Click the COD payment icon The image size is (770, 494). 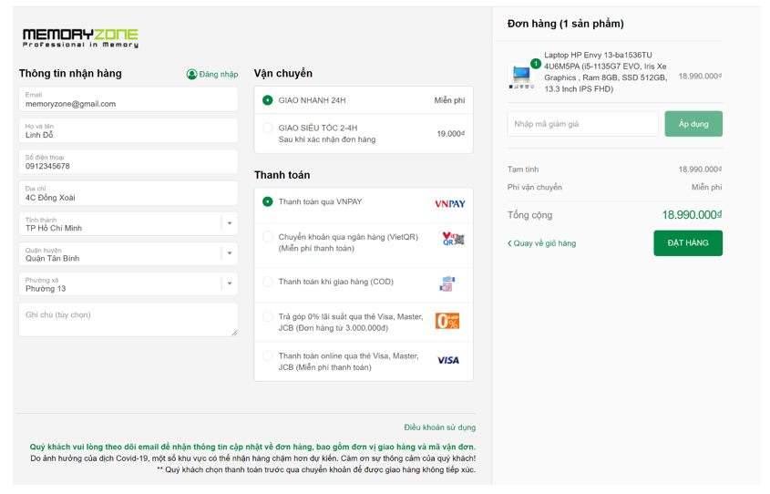click(447, 284)
